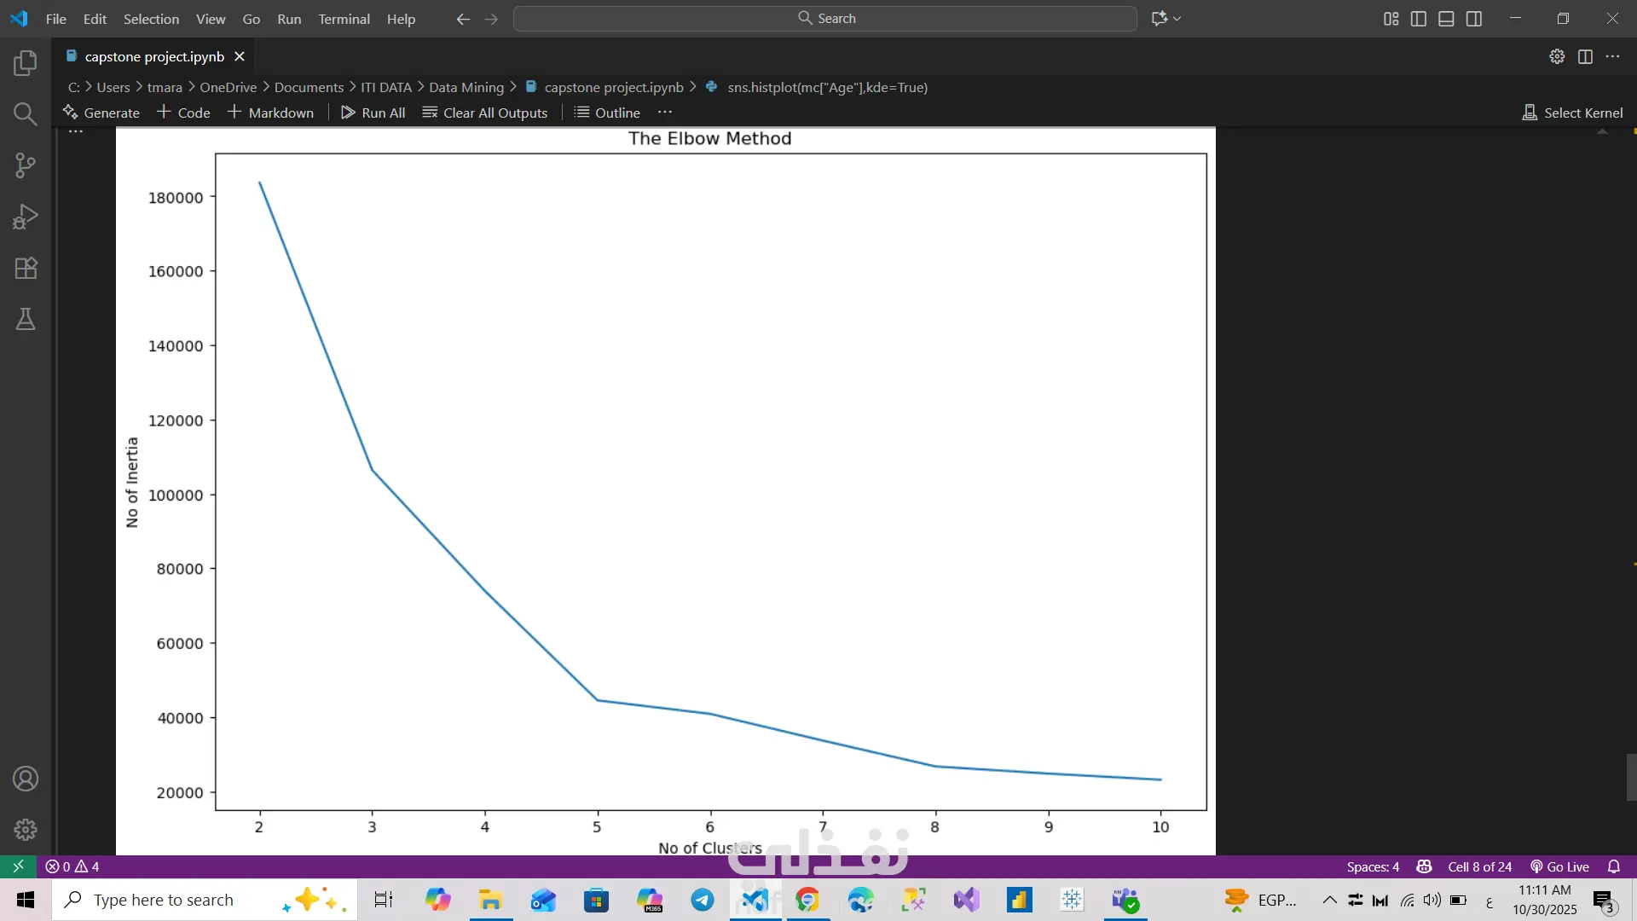
Task: Open the Manage gear in activity bar
Action: click(26, 829)
